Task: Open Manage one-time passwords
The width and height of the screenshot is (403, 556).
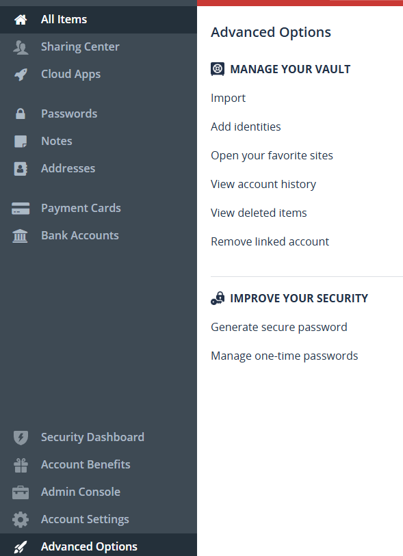Action: tap(284, 356)
